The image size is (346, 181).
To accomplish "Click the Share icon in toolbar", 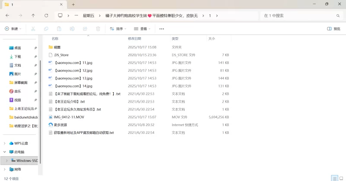I will 85,29.
